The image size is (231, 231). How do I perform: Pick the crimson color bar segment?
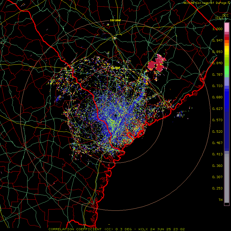pos(227,36)
